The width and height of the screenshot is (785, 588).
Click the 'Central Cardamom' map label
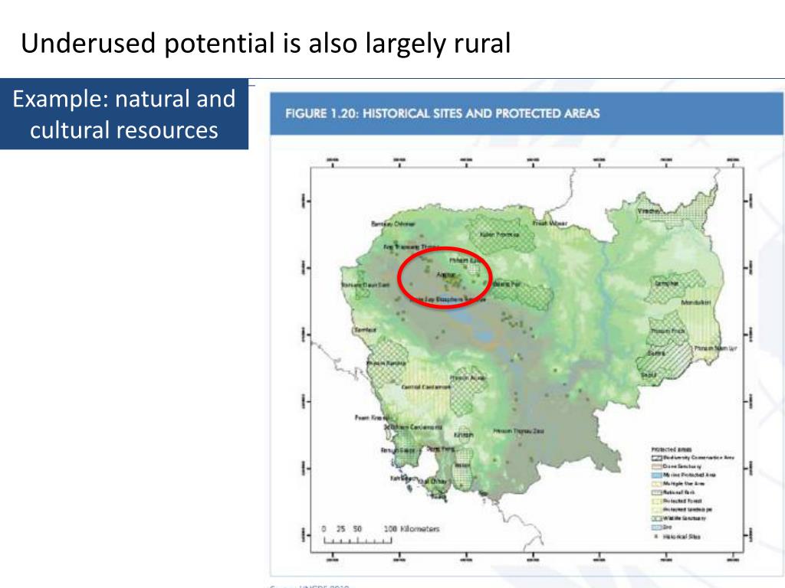[x=426, y=387]
